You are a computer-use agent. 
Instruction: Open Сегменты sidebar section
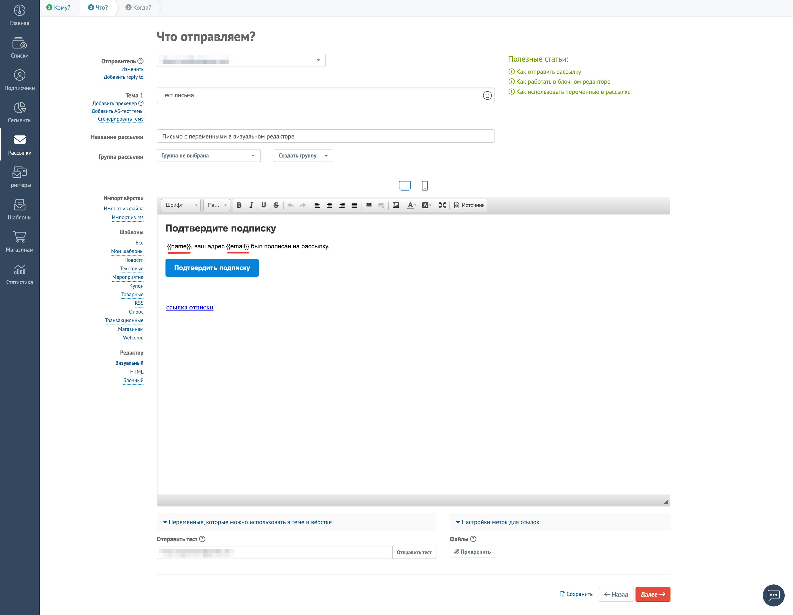coord(20,112)
